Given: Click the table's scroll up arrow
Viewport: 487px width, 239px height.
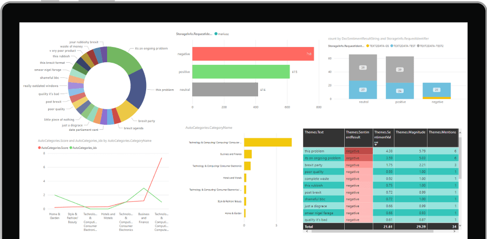Looking at the screenshot, I should (460, 131).
